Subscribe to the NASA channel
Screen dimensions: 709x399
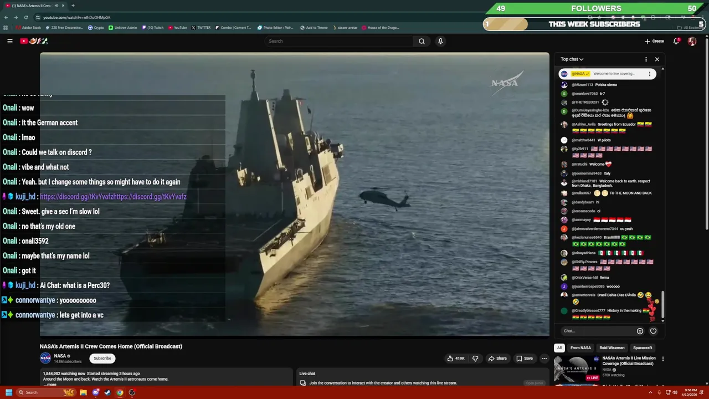[102, 359]
